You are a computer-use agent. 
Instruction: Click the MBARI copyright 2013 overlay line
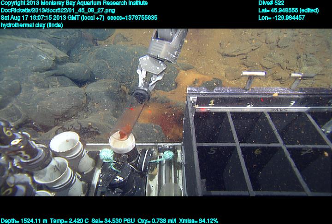tap(74, 3)
